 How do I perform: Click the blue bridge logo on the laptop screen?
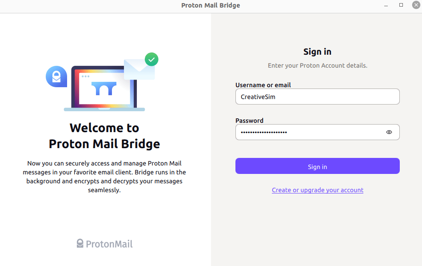(104, 89)
